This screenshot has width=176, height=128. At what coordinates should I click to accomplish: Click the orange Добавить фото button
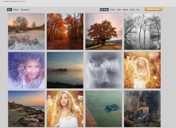tap(153, 9)
